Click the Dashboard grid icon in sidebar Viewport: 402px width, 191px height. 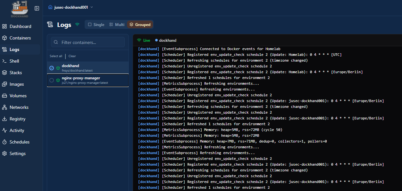(x=4, y=26)
